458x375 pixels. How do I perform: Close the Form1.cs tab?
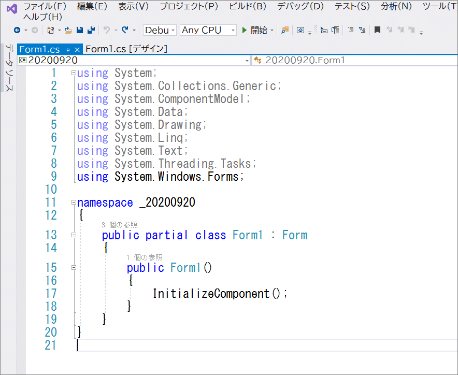point(77,50)
